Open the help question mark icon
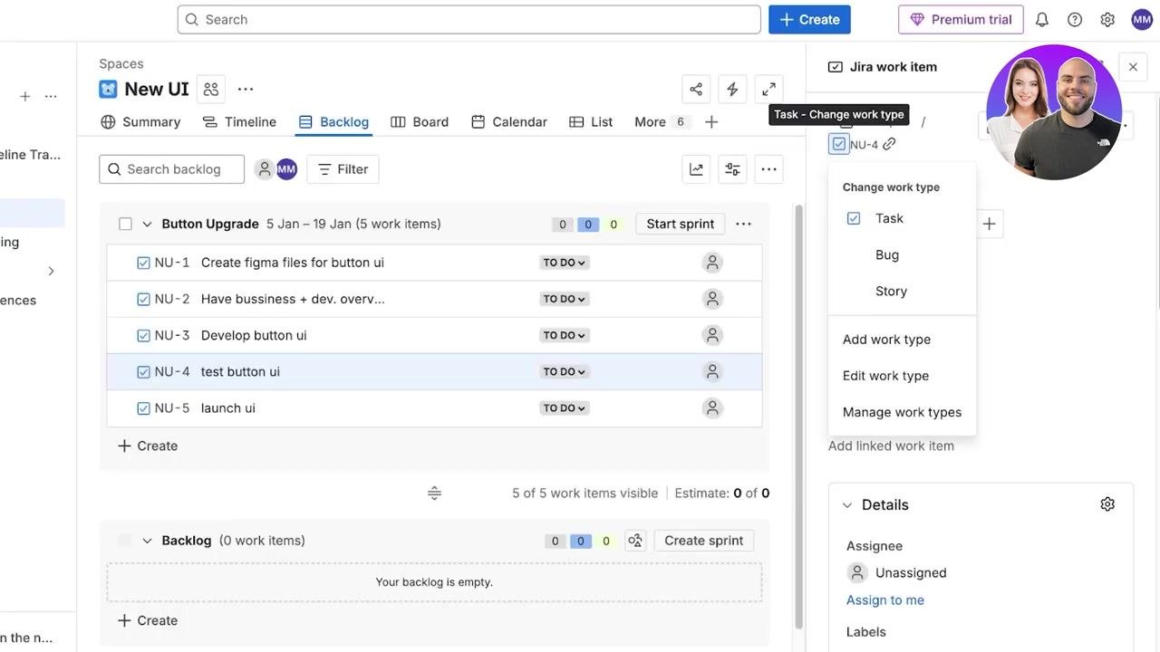 1075,19
